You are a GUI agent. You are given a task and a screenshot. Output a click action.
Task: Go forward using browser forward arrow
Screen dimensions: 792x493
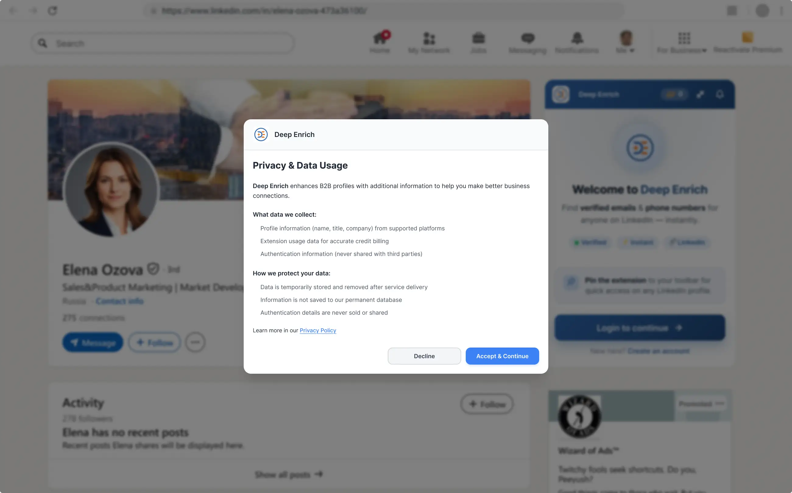(x=33, y=11)
